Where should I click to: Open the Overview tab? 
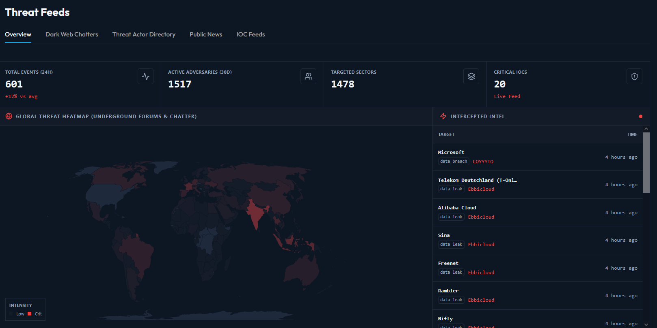coord(18,34)
